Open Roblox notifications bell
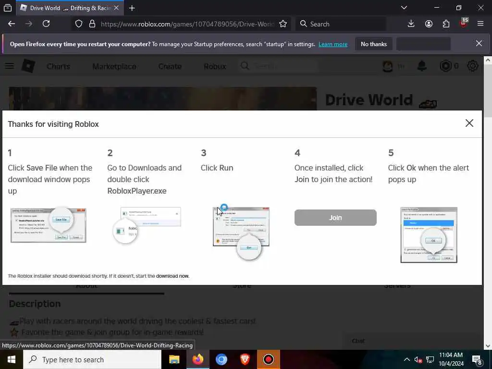Viewport: 492px width, 369px height. tap(422, 66)
